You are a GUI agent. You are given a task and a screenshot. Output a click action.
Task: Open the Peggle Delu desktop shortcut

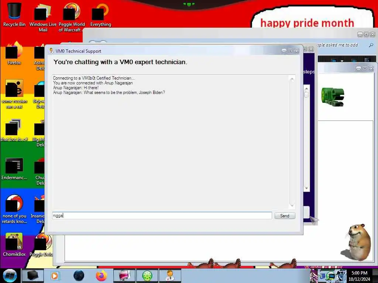pos(41,245)
